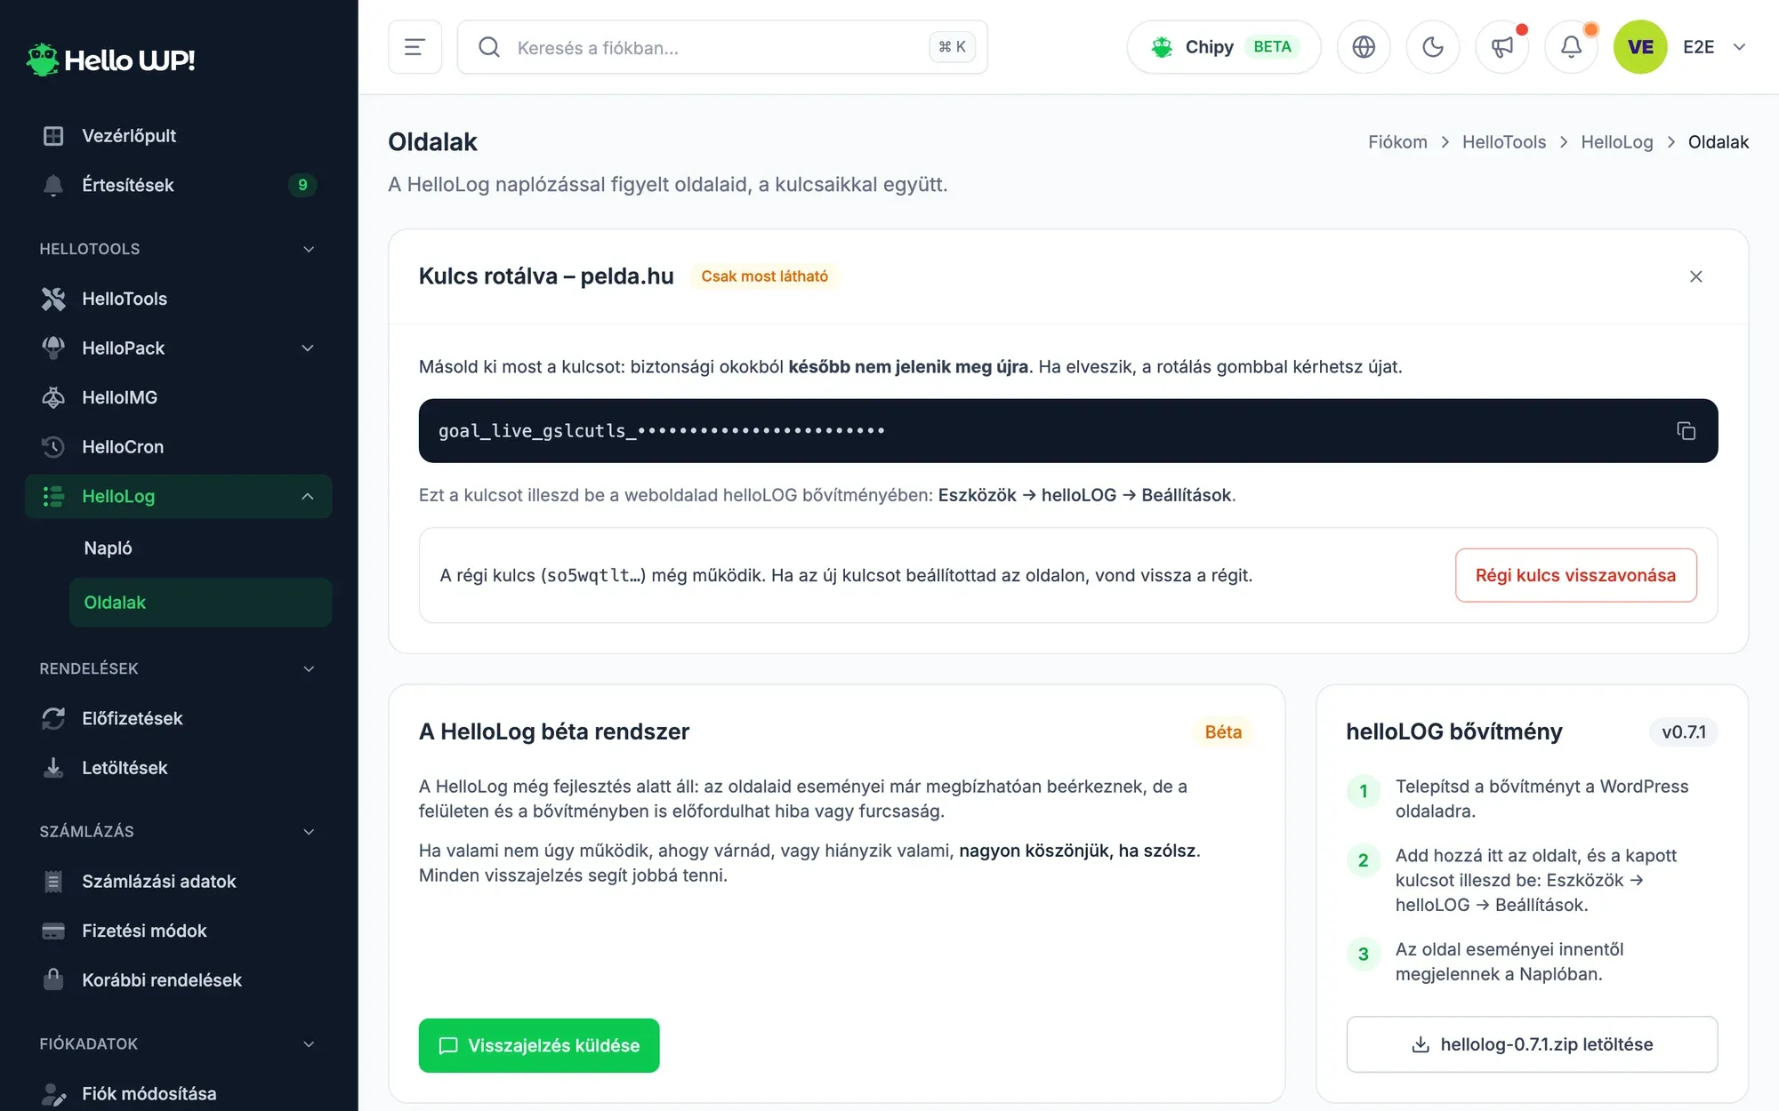Click the Hello WP! logo
The height and width of the screenshot is (1111, 1779).
pos(111,60)
